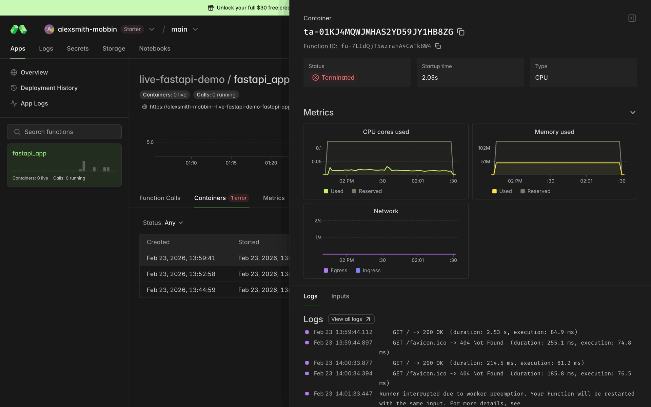Click the Starter plan badge
Screen dimensions: 651x407
click(x=132, y=30)
